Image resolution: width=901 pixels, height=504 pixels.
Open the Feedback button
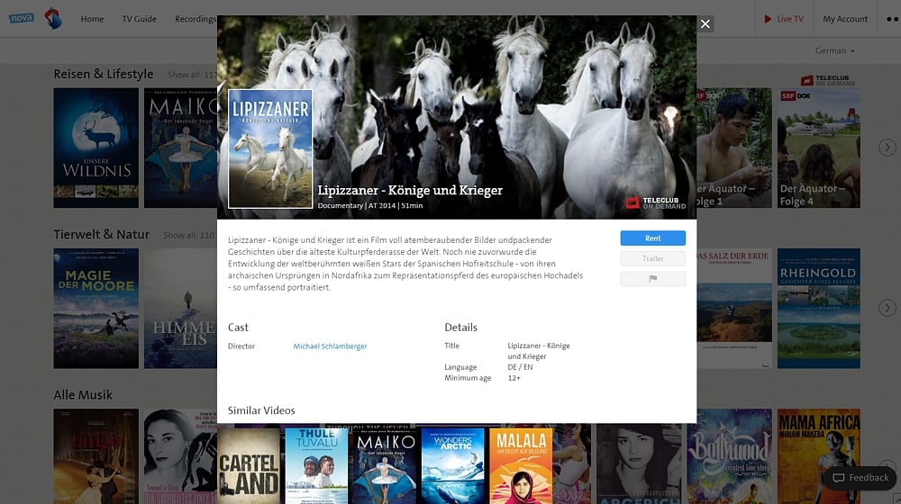pyautogui.click(x=860, y=478)
